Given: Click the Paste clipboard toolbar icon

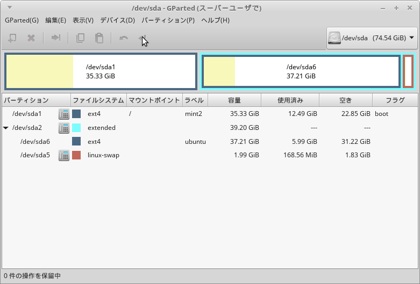Looking at the screenshot, I should pos(99,38).
